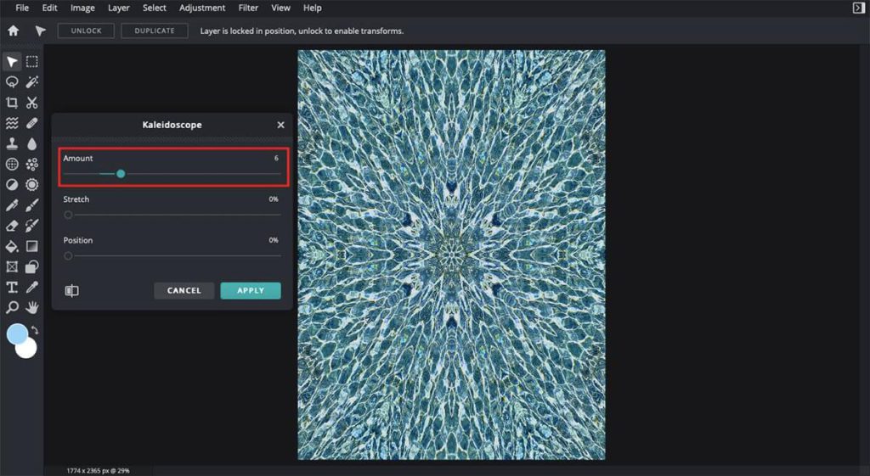870x476 pixels.
Task: Pick the Magic Wand tool
Action: pos(32,82)
